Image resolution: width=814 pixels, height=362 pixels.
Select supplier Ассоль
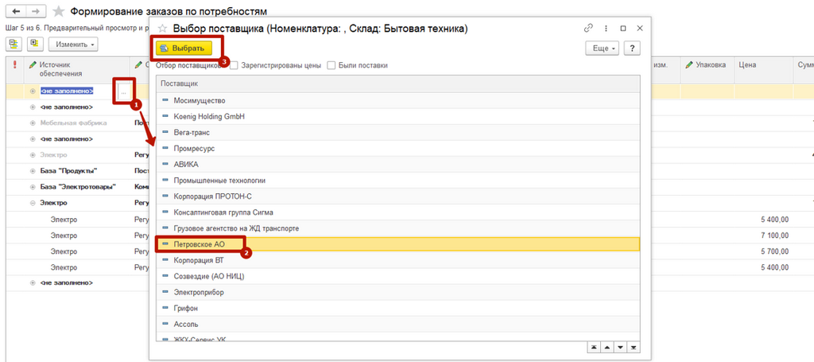[x=397, y=324]
